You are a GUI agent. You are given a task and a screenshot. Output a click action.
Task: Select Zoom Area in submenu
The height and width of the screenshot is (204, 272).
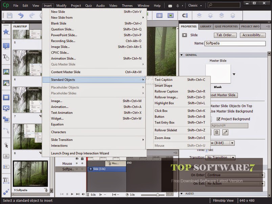point(178,138)
